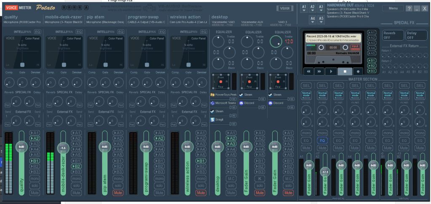Screen dimensions: 431x204
Task: Disable B2 routing on mobile-desk-razer strip
Action: coord(76,166)
